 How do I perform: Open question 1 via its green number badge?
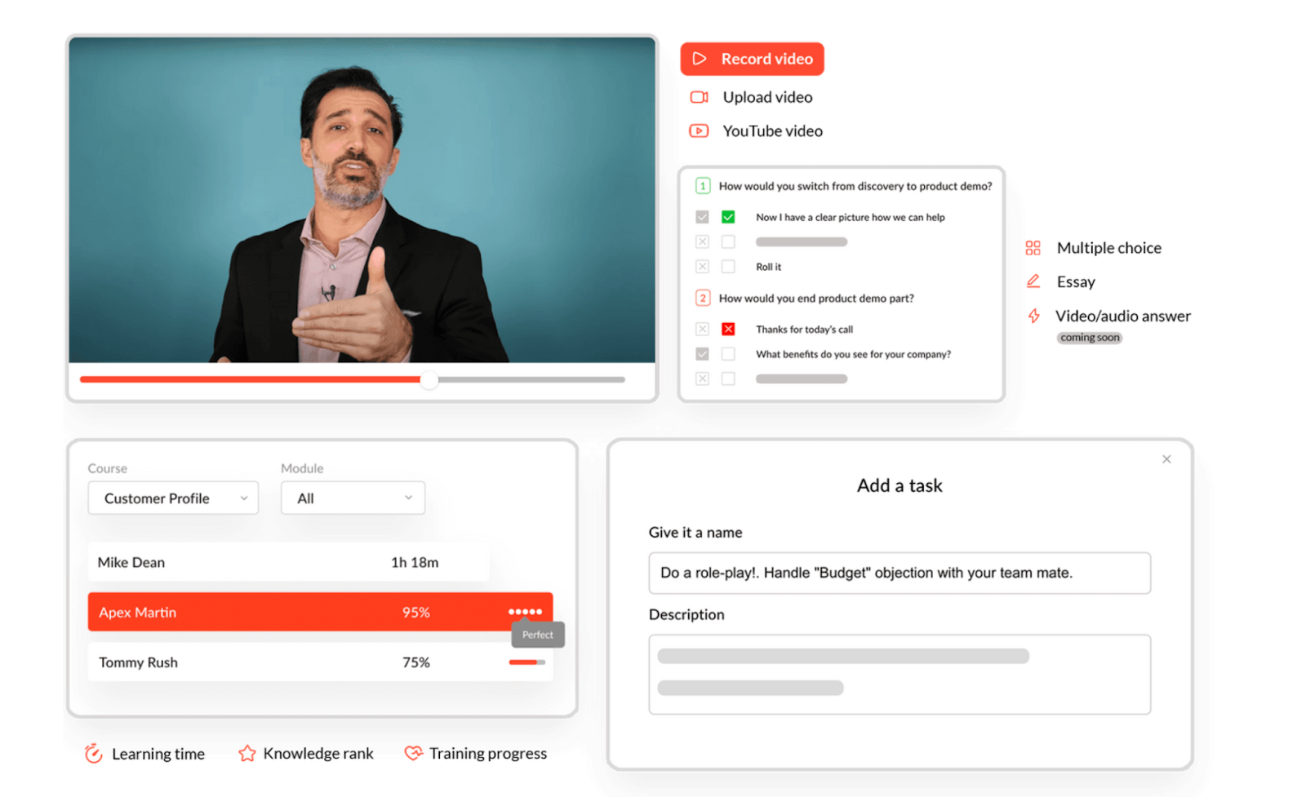pyautogui.click(x=703, y=185)
